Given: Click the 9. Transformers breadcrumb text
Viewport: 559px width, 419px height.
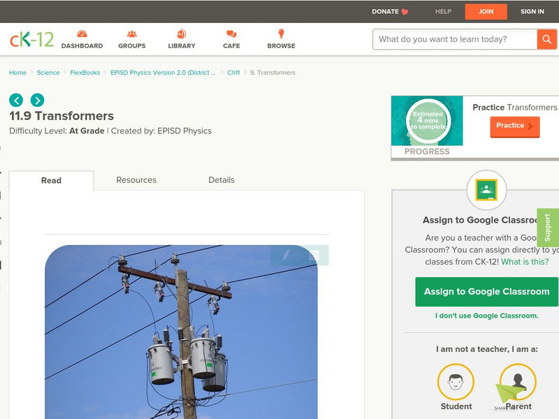Looking at the screenshot, I should (x=273, y=73).
